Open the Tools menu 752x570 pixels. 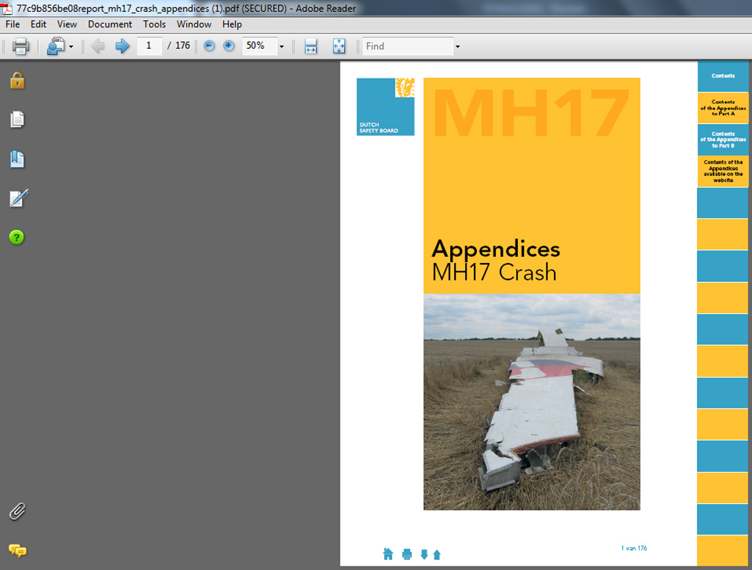coord(154,24)
